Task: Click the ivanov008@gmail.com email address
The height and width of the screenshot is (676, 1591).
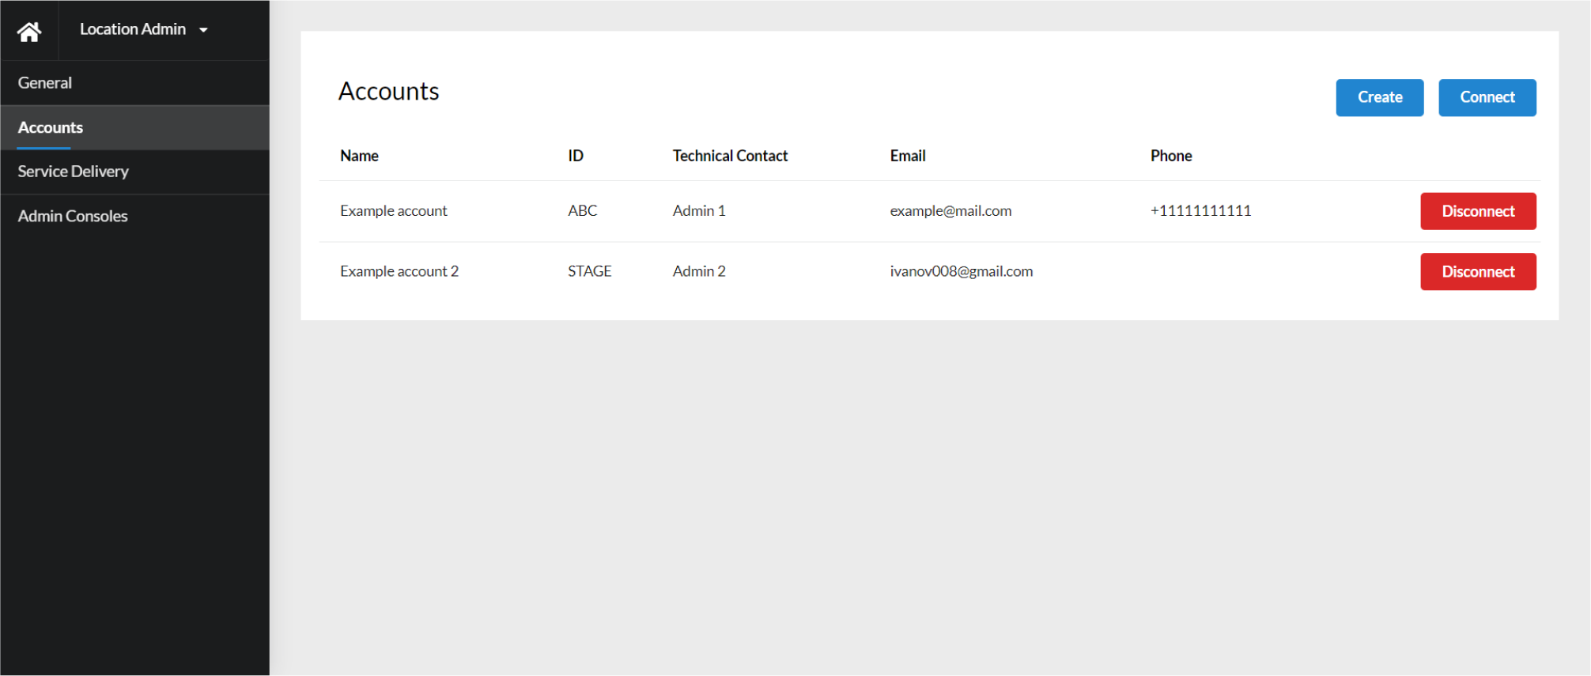Action: tap(961, 271)
